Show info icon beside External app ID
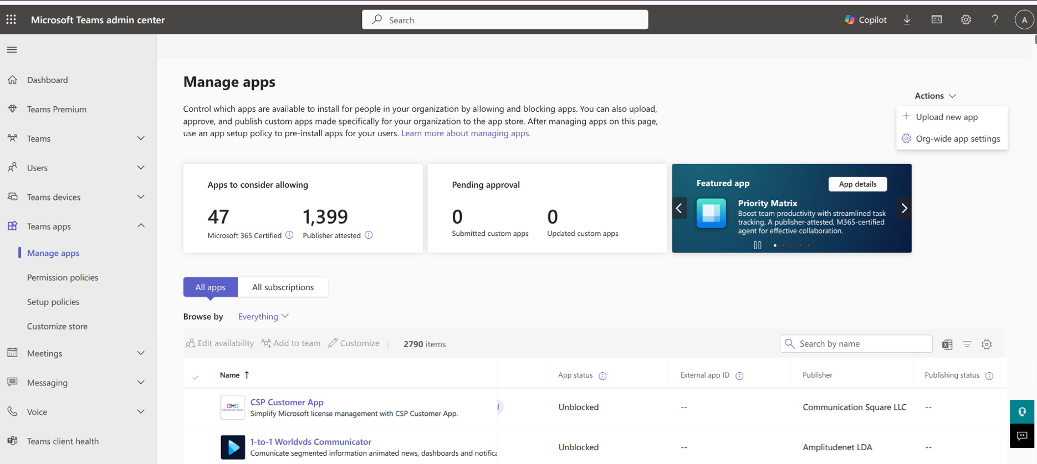This screenshot has height=464, width=1037. [739, 376]
